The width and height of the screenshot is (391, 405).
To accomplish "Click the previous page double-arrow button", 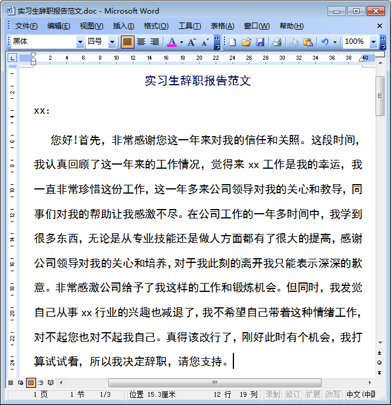I will tap(380, 353).
